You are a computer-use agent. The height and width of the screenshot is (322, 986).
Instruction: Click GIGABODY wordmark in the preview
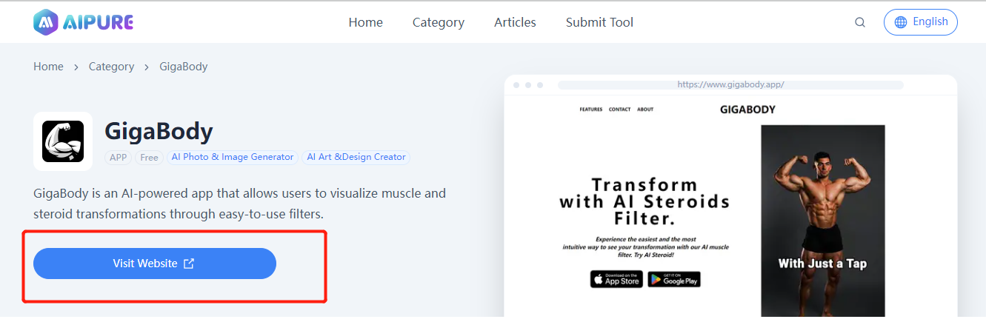click(747, 110)
